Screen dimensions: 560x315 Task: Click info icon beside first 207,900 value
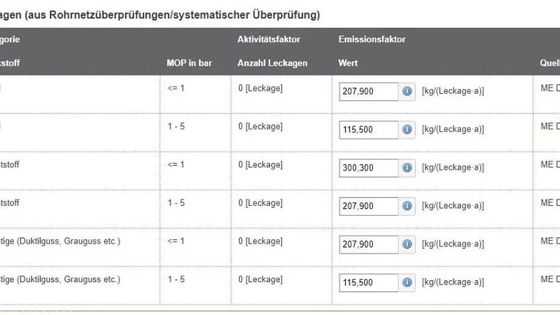(407, 91)
